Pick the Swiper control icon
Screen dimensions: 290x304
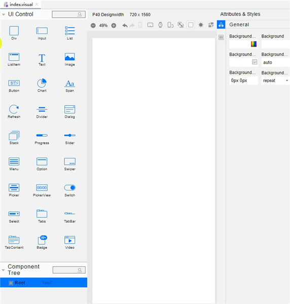pyautogui.click(x=70, y=162)
